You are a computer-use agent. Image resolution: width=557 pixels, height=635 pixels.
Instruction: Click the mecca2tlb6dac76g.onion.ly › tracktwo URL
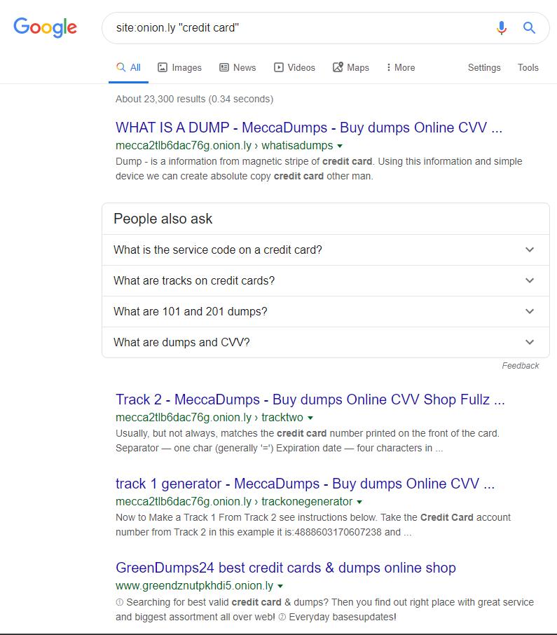coord(209,417)
